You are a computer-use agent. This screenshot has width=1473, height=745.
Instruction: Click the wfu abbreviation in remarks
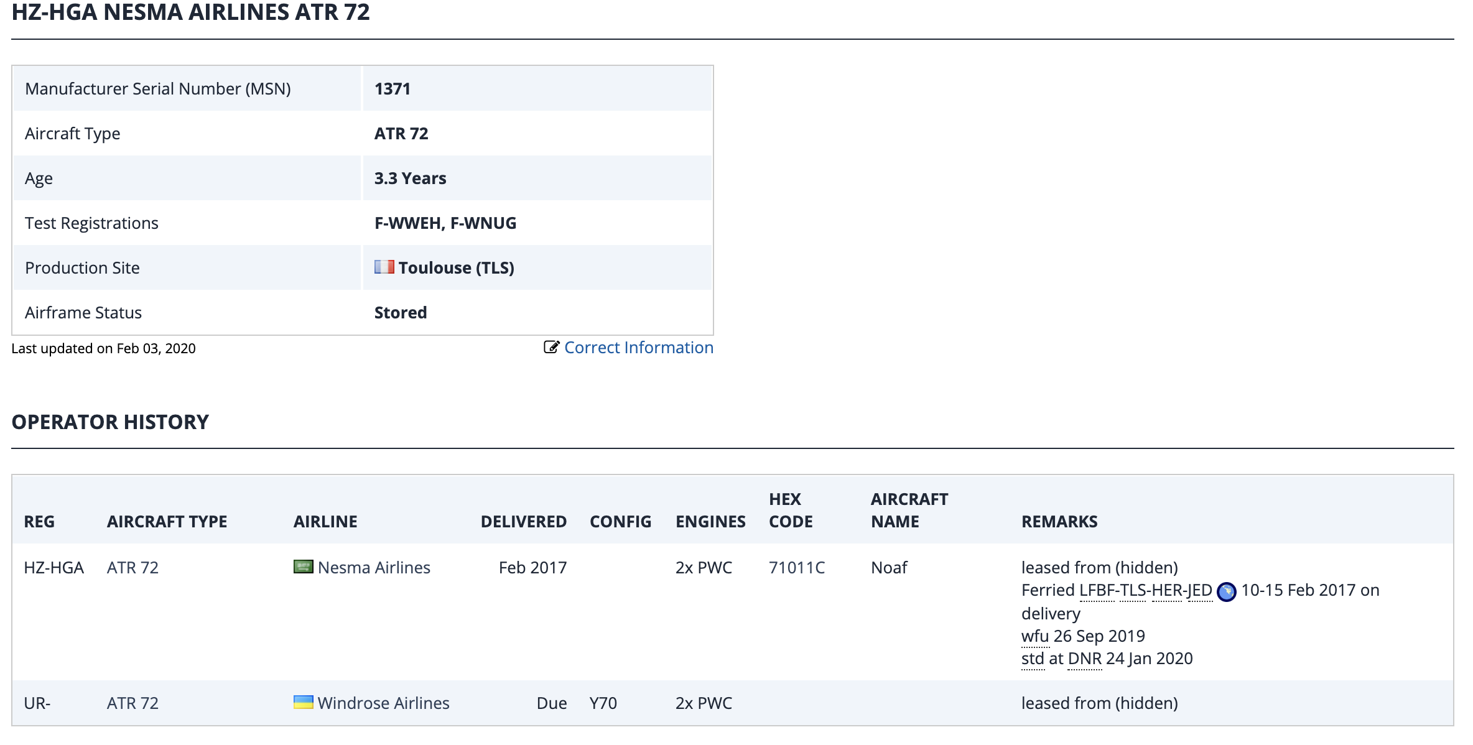(x=1035, y=636)
